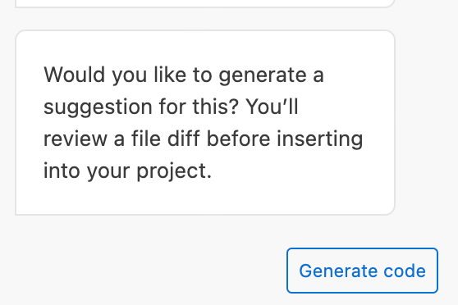Click the word 'inserting' in the message
Image resolution: width=458 pixels, height=305 pixels.
click(x=320, y=139)
